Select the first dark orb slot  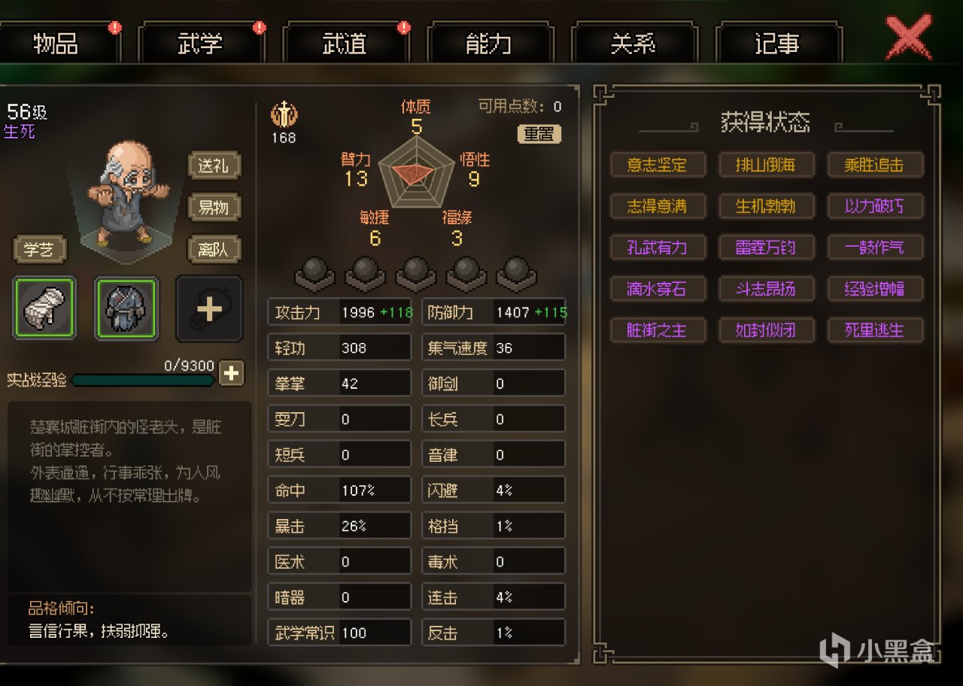313,272
